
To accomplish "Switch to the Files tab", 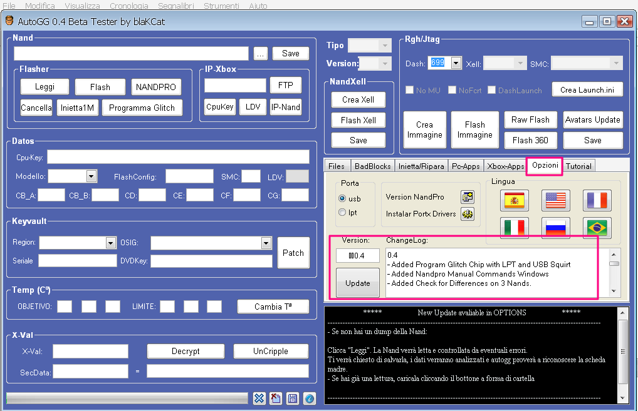I will tap(337, 166).
